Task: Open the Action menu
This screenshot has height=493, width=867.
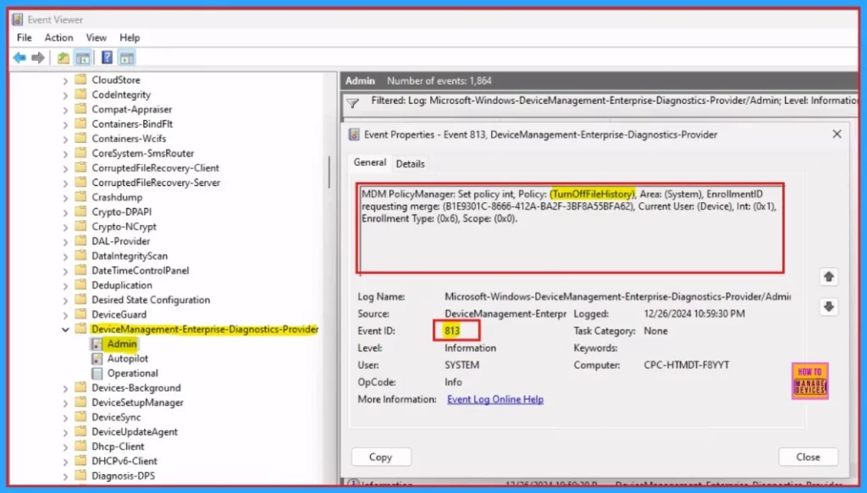Action: (x=58, y=37)
